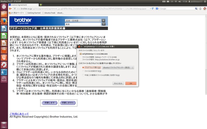This screenshot has height=129, width=207.
Task: Open the clock menu showing 17:58
Action: 185,2
